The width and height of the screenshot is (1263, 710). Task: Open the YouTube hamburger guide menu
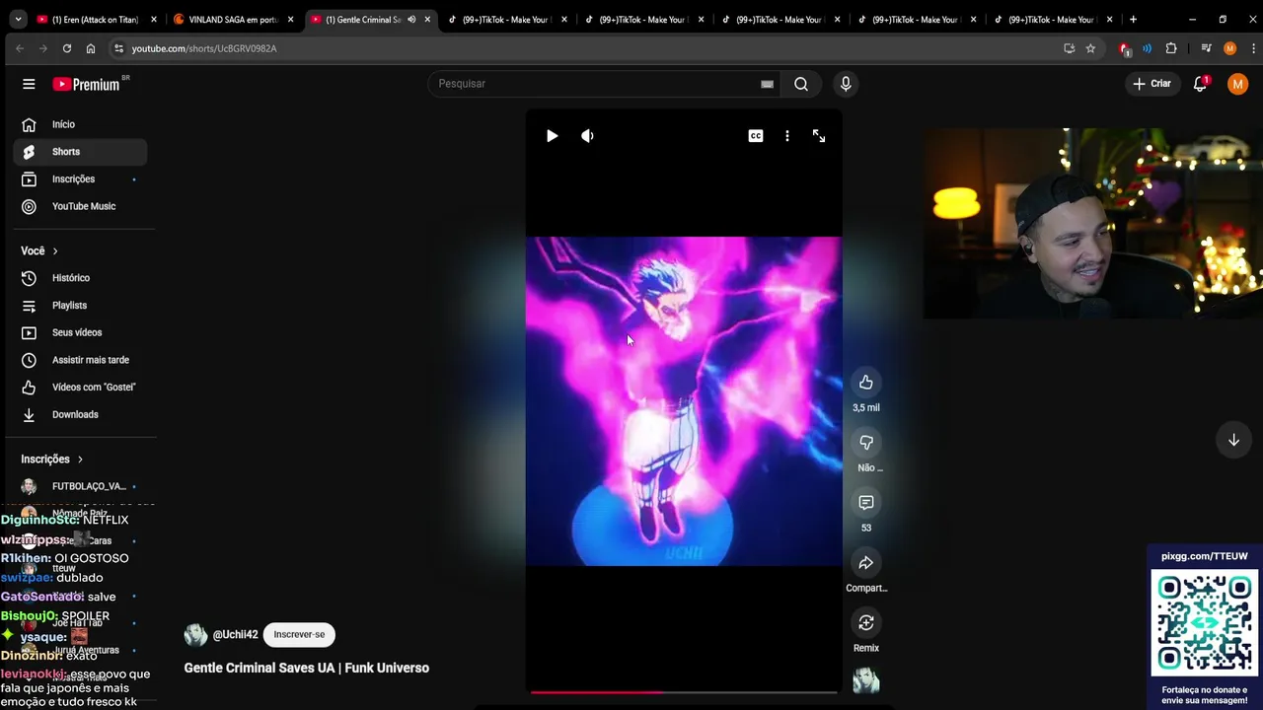click(29, 84)
